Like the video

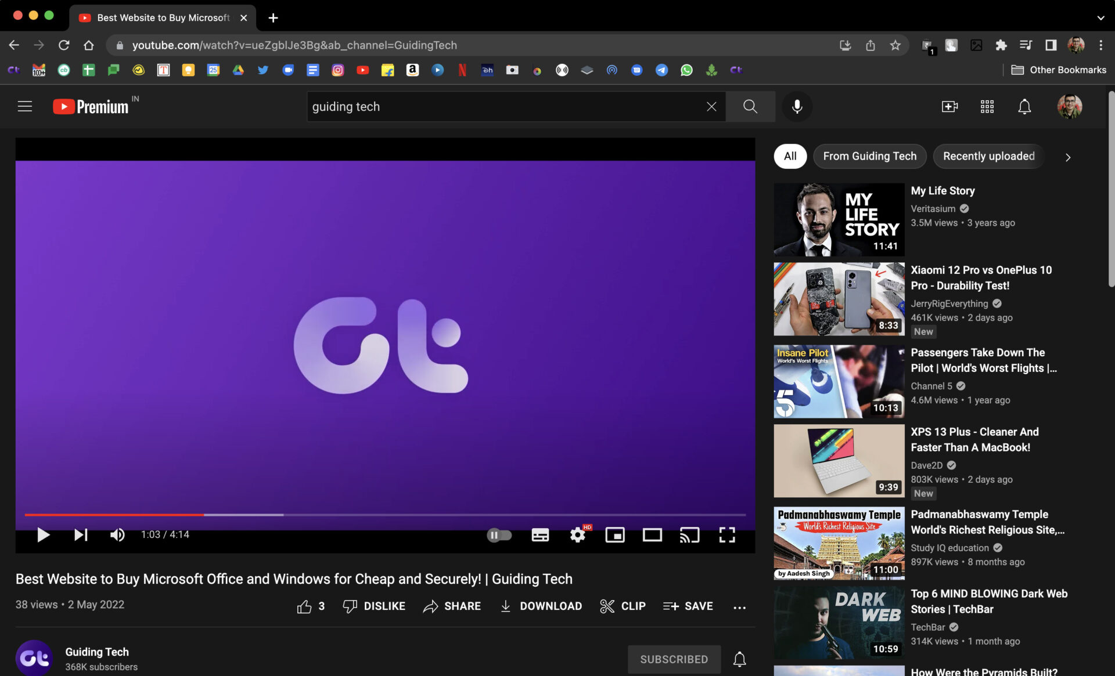tap(311, 606)
